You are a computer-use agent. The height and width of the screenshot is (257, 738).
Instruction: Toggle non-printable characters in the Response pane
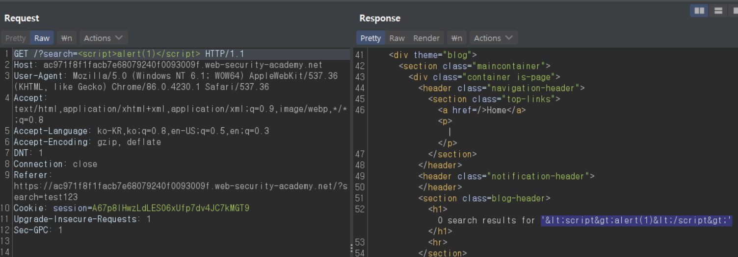[x=456, y=38]
